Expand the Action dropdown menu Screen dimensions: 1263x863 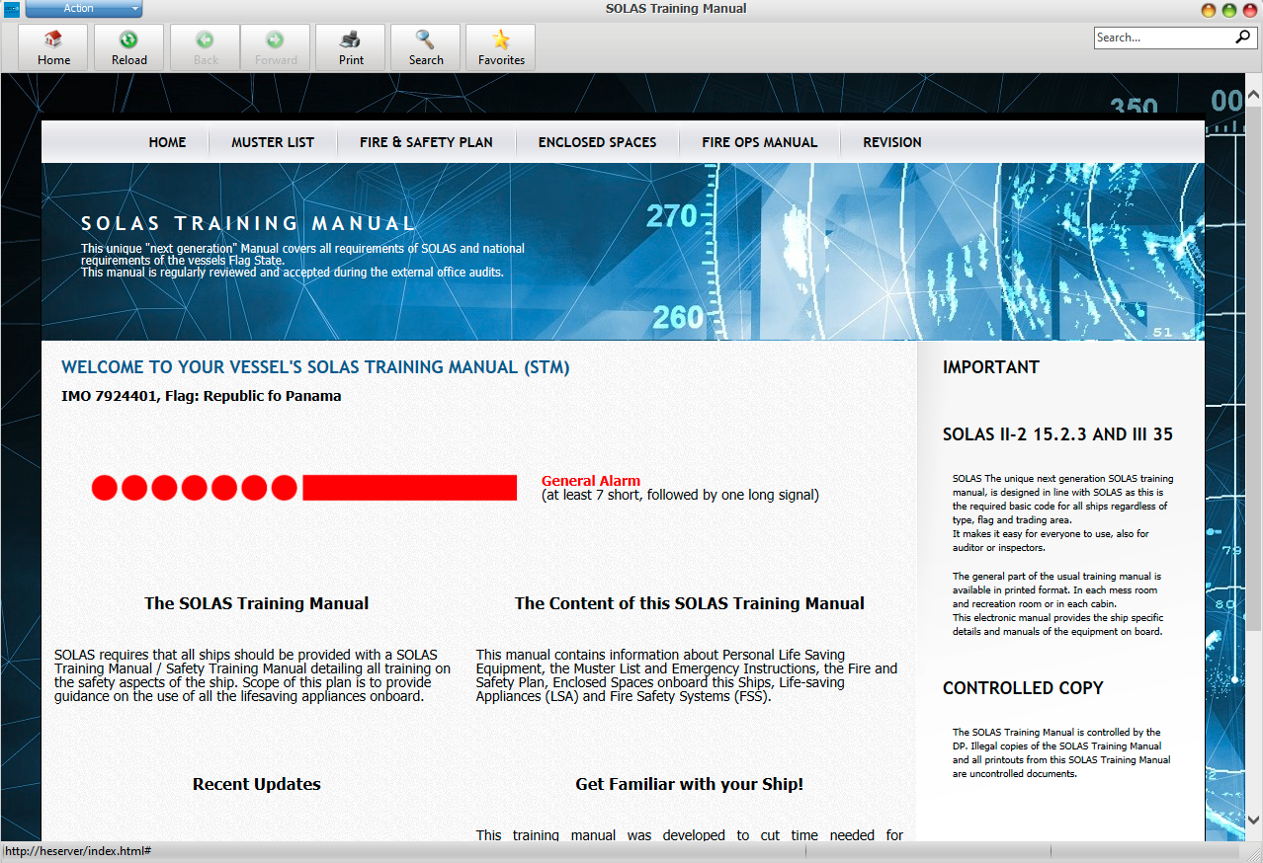[x=84, y=9]
